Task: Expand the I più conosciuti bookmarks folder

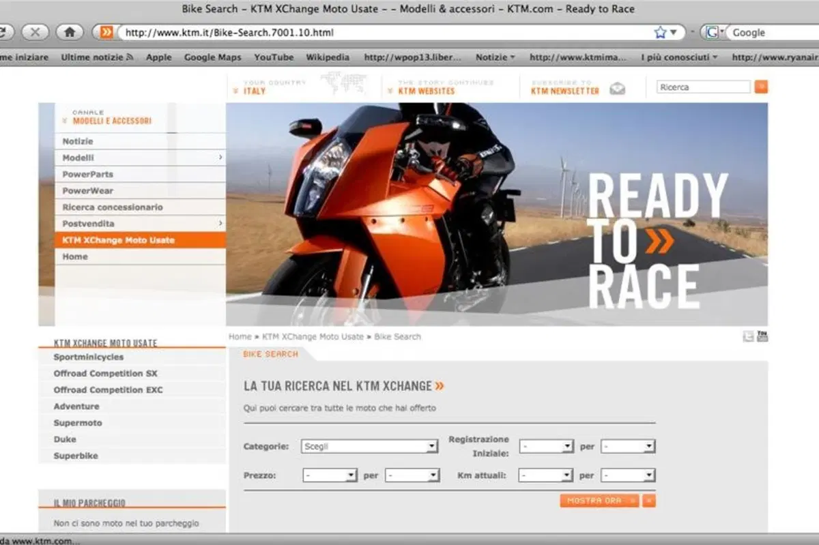Action: coord(679,57)
